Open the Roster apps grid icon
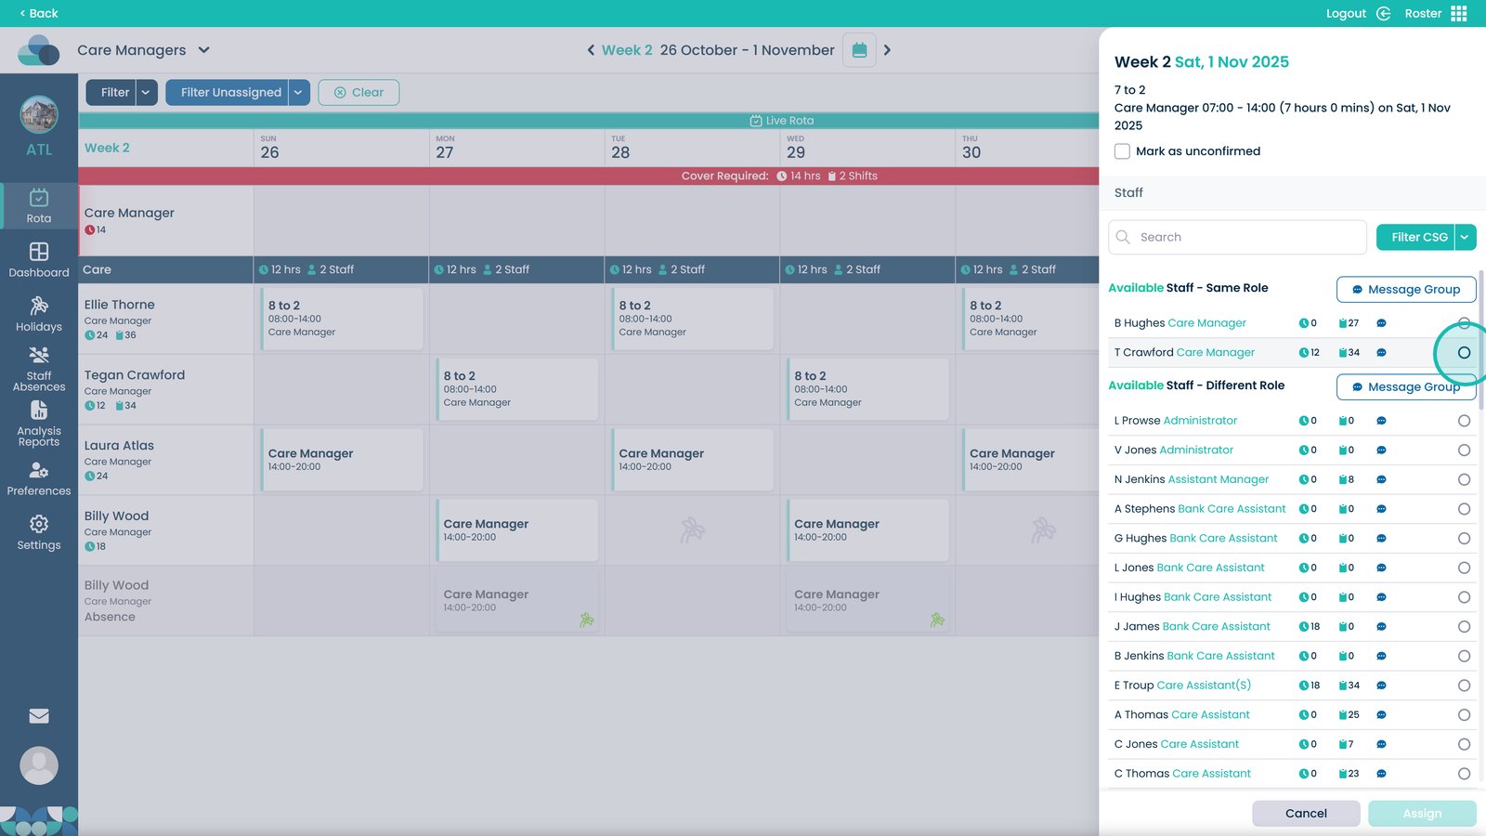Screen dimensions: 1486x836 1459,13
